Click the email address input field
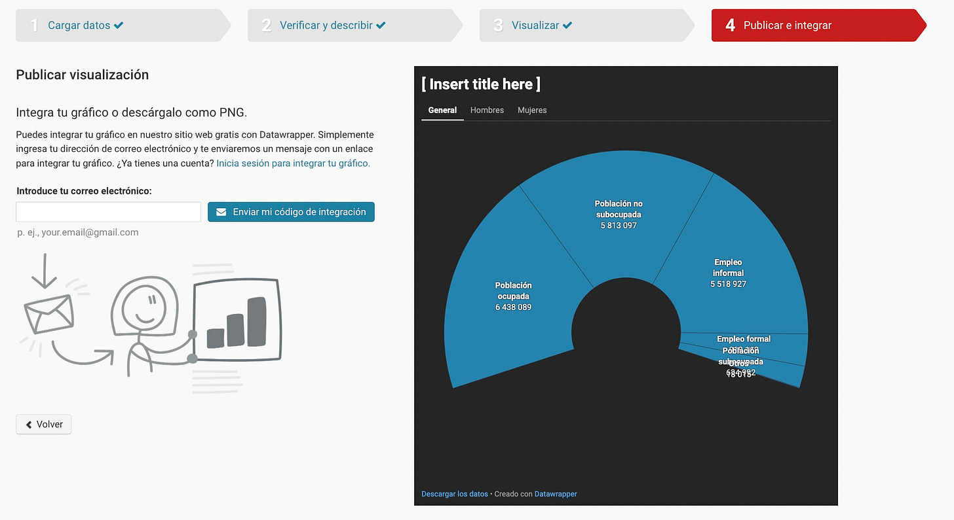The image size is (954, 520). [108, 211]
